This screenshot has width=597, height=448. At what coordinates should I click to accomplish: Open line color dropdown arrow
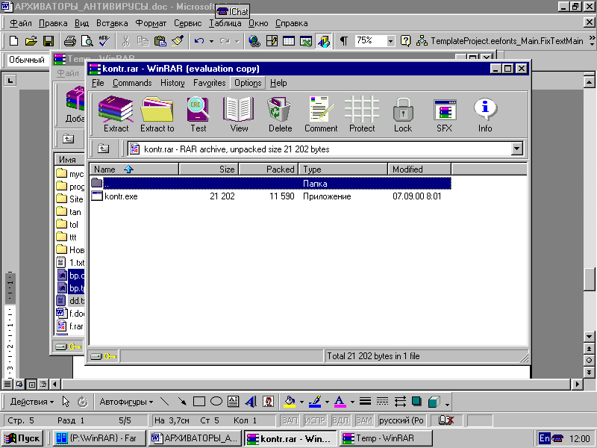tap(327, 402)
